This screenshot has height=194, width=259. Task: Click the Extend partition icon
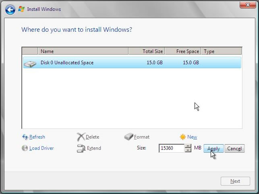tap(81, 148)
